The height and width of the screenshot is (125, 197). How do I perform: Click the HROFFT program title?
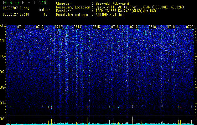pos(20,2)
